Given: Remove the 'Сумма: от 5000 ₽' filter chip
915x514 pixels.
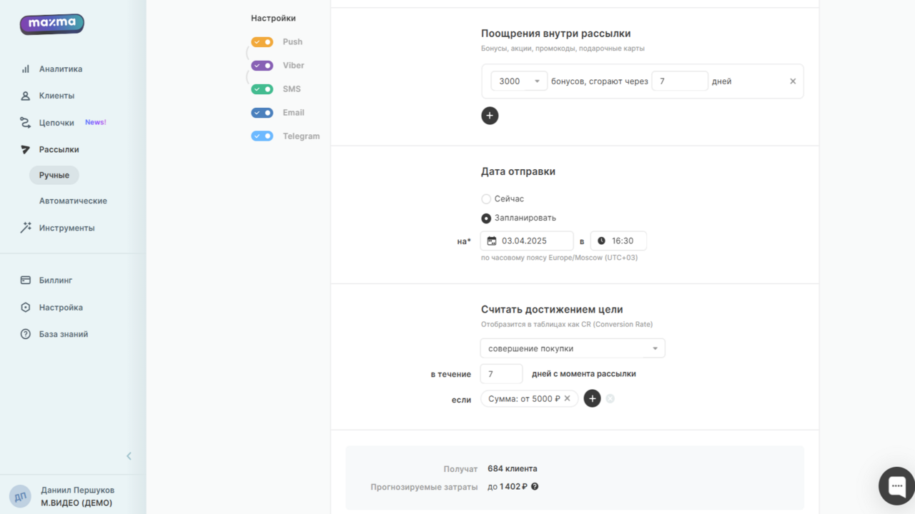Looking at the screenshot, I should [x=568, y=398].
